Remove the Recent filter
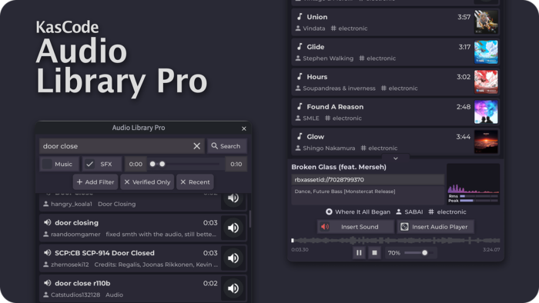539x303 pixels. [x=183, y=181]
